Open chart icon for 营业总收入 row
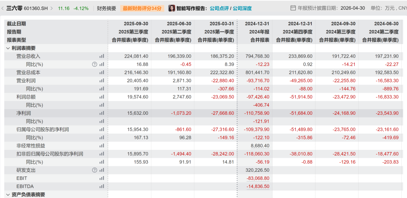This screenshot has height=198, width=407. 102,56
